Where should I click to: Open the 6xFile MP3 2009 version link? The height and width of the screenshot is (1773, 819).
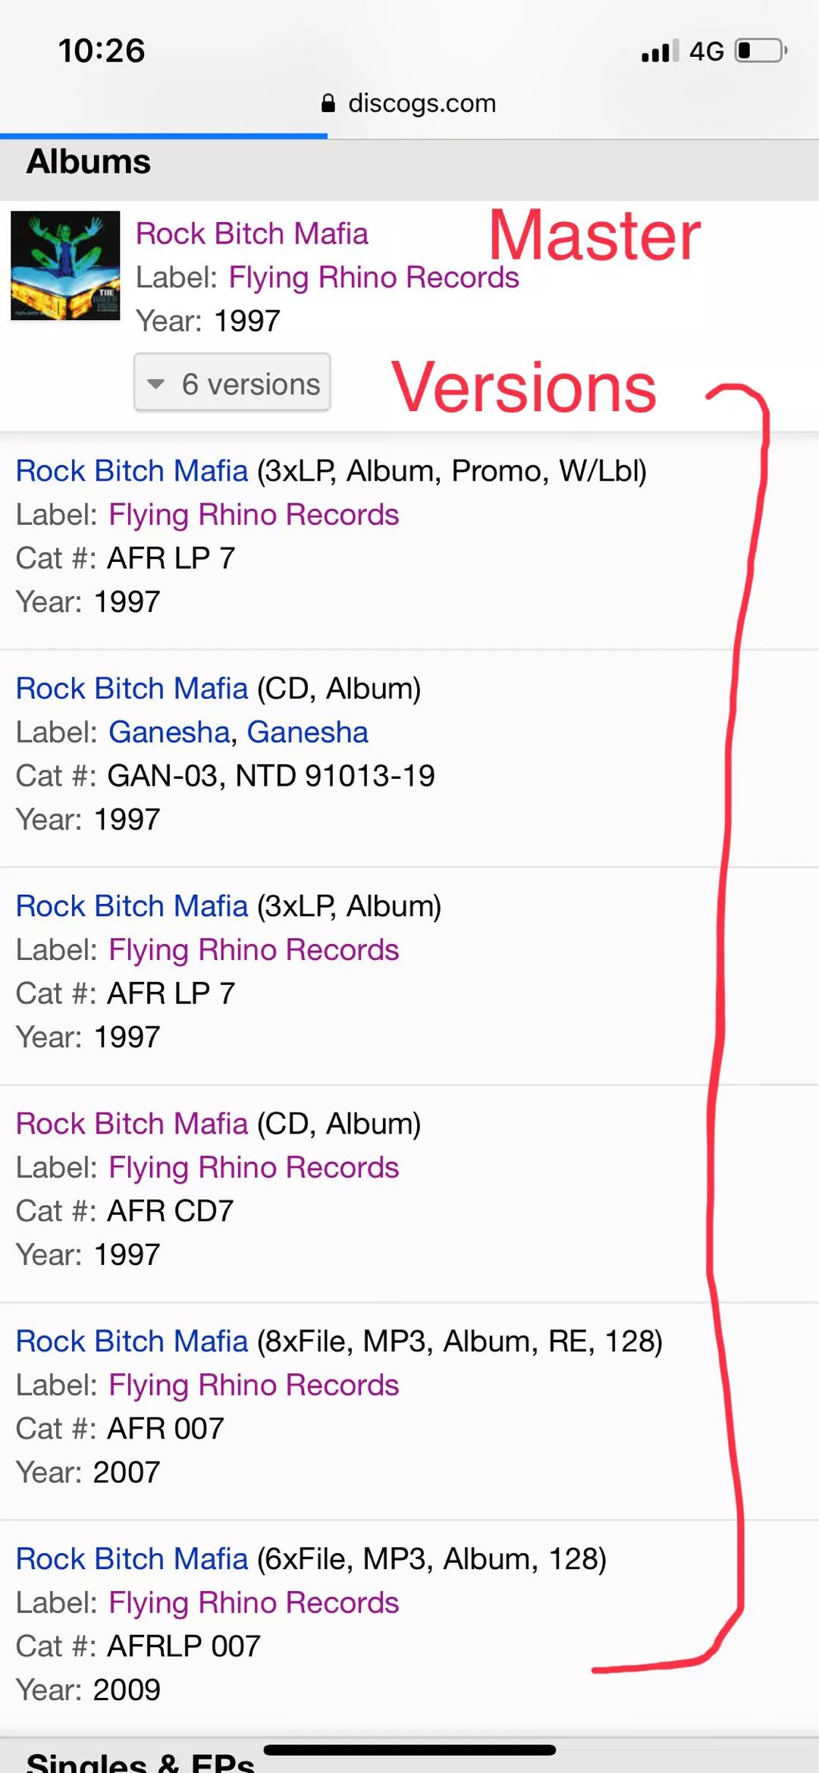coord(132,1559)
